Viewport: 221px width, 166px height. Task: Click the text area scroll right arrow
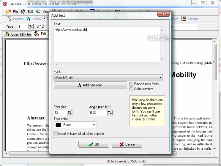(x=157, y=64)
